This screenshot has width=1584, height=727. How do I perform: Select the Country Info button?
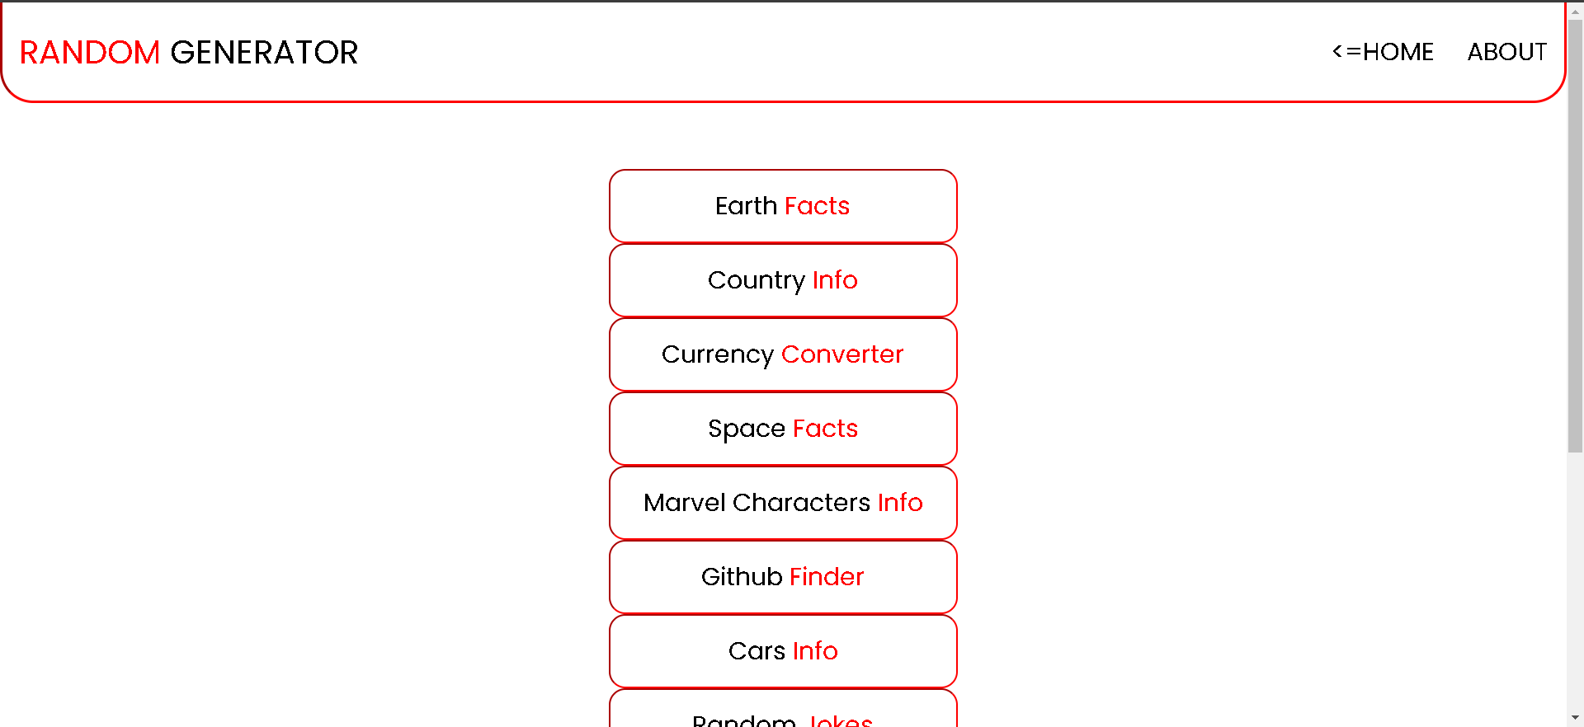(783, 280)
